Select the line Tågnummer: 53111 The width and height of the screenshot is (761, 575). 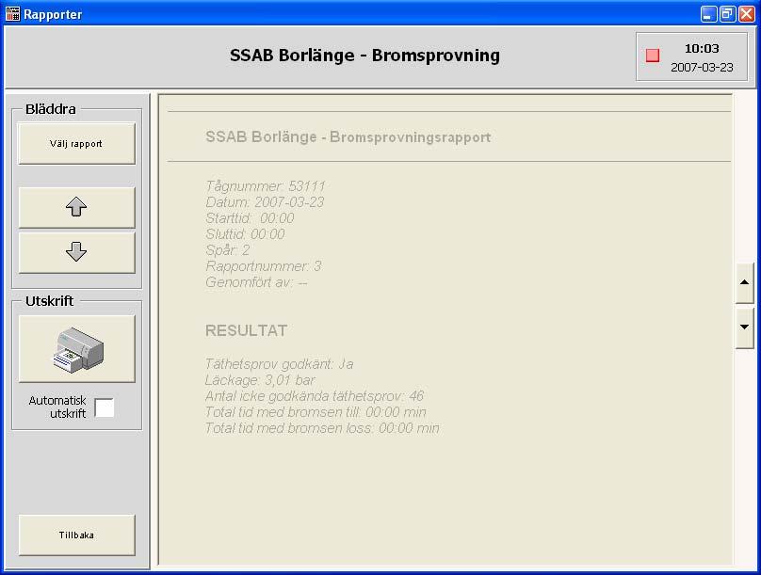click(x=265, y=186)
